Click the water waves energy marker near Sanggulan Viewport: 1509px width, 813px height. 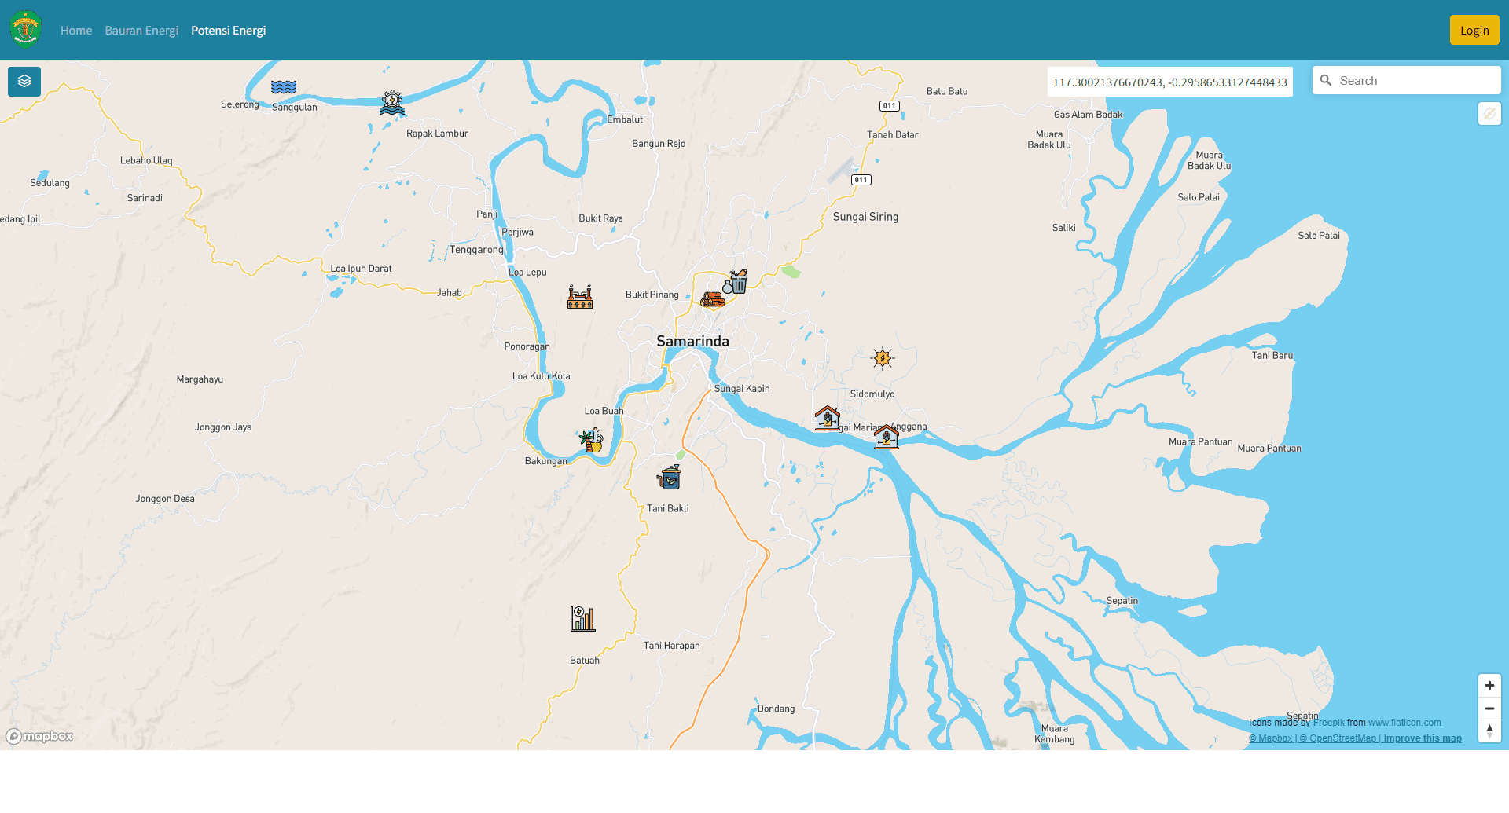tap(284, 87)
